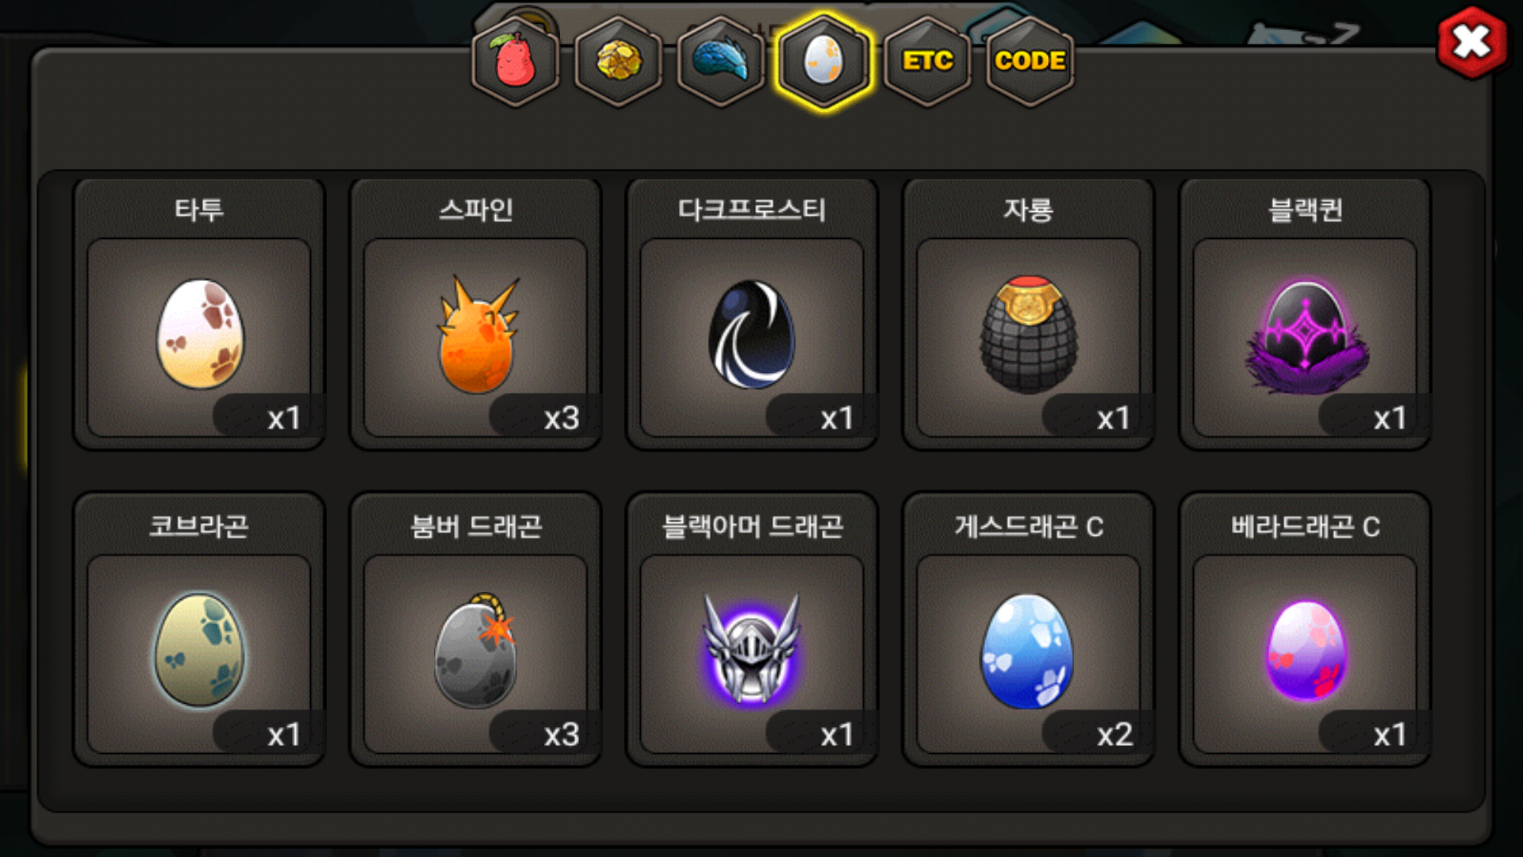The image size is (1523, 857).
Task: Select the egg inventory tab
Action: (x=824, y=62)
